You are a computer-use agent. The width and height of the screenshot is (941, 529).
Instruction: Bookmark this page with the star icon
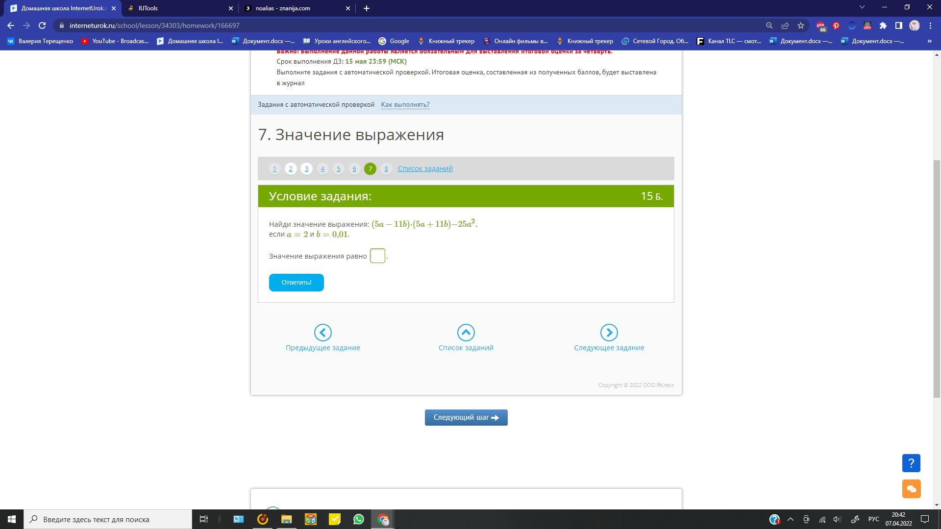(x=801, y=25)
